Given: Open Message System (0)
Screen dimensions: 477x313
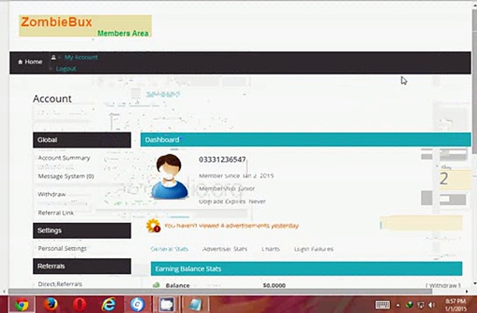Looking at the screenshot, I should click(66, 176).
